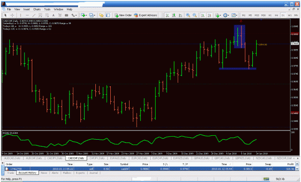The height and width of the screenshot is (182, 301).
Task: Switch to the AUDCAD,Daily chart tab
Action: coord(12,158)
